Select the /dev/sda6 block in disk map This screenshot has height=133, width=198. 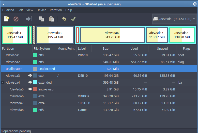[x=112, y=35]
